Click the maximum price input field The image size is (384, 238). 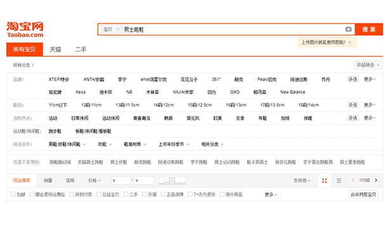coord(143,180)
